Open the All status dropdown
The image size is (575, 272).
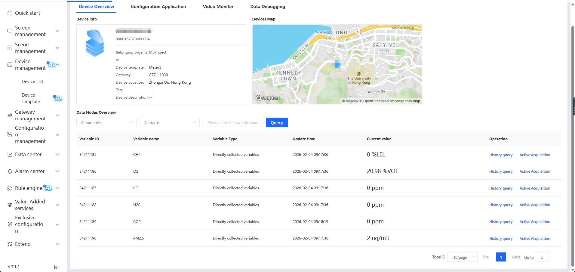(x=170, y=122)
